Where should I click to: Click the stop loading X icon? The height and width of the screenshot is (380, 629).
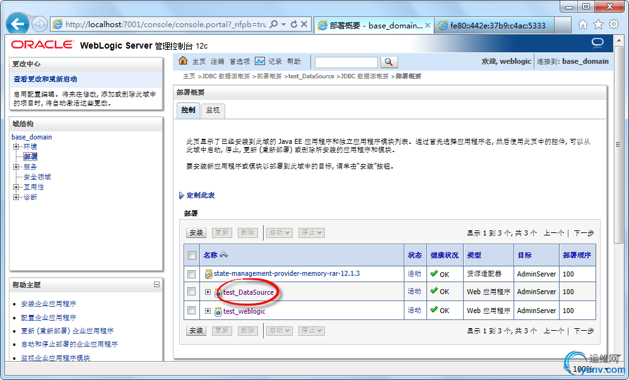click(x=305, y=25)
